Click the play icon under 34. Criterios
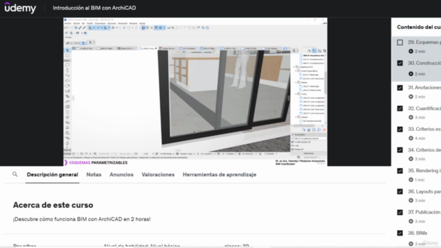This screenshot has width=441, height=248. 411,158
